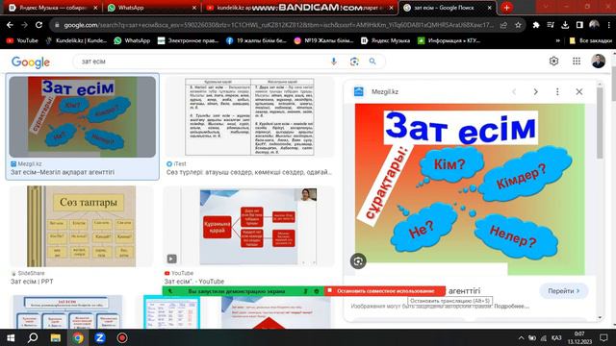This screenshot has width=616, height=346.
Task: Open the Google apps grid
Action: (577, 62)
